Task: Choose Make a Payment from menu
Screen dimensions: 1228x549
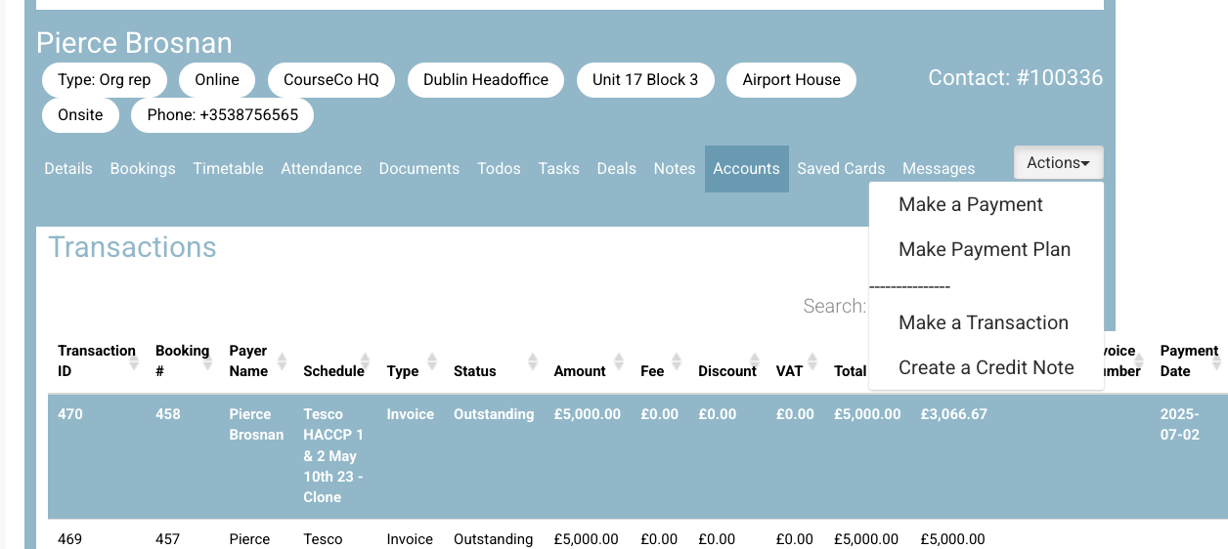Action: (971, 205)
